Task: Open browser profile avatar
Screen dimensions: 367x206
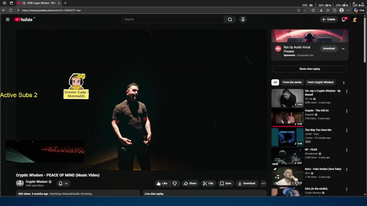Action: [x=341, y=10]
